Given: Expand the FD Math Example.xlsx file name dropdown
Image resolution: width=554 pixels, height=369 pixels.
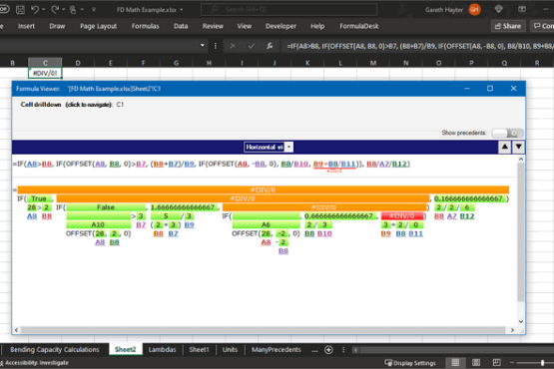Looking at the screenshot, I should pyautogui.click(x=182, y=10).
